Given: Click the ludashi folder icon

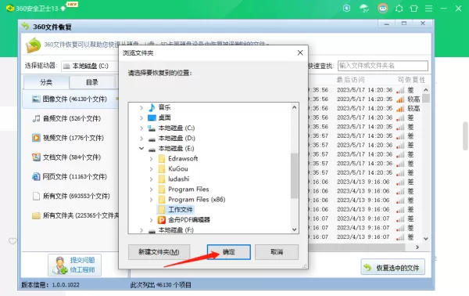Looking at the screenshot, I should [x=162, y=179].
